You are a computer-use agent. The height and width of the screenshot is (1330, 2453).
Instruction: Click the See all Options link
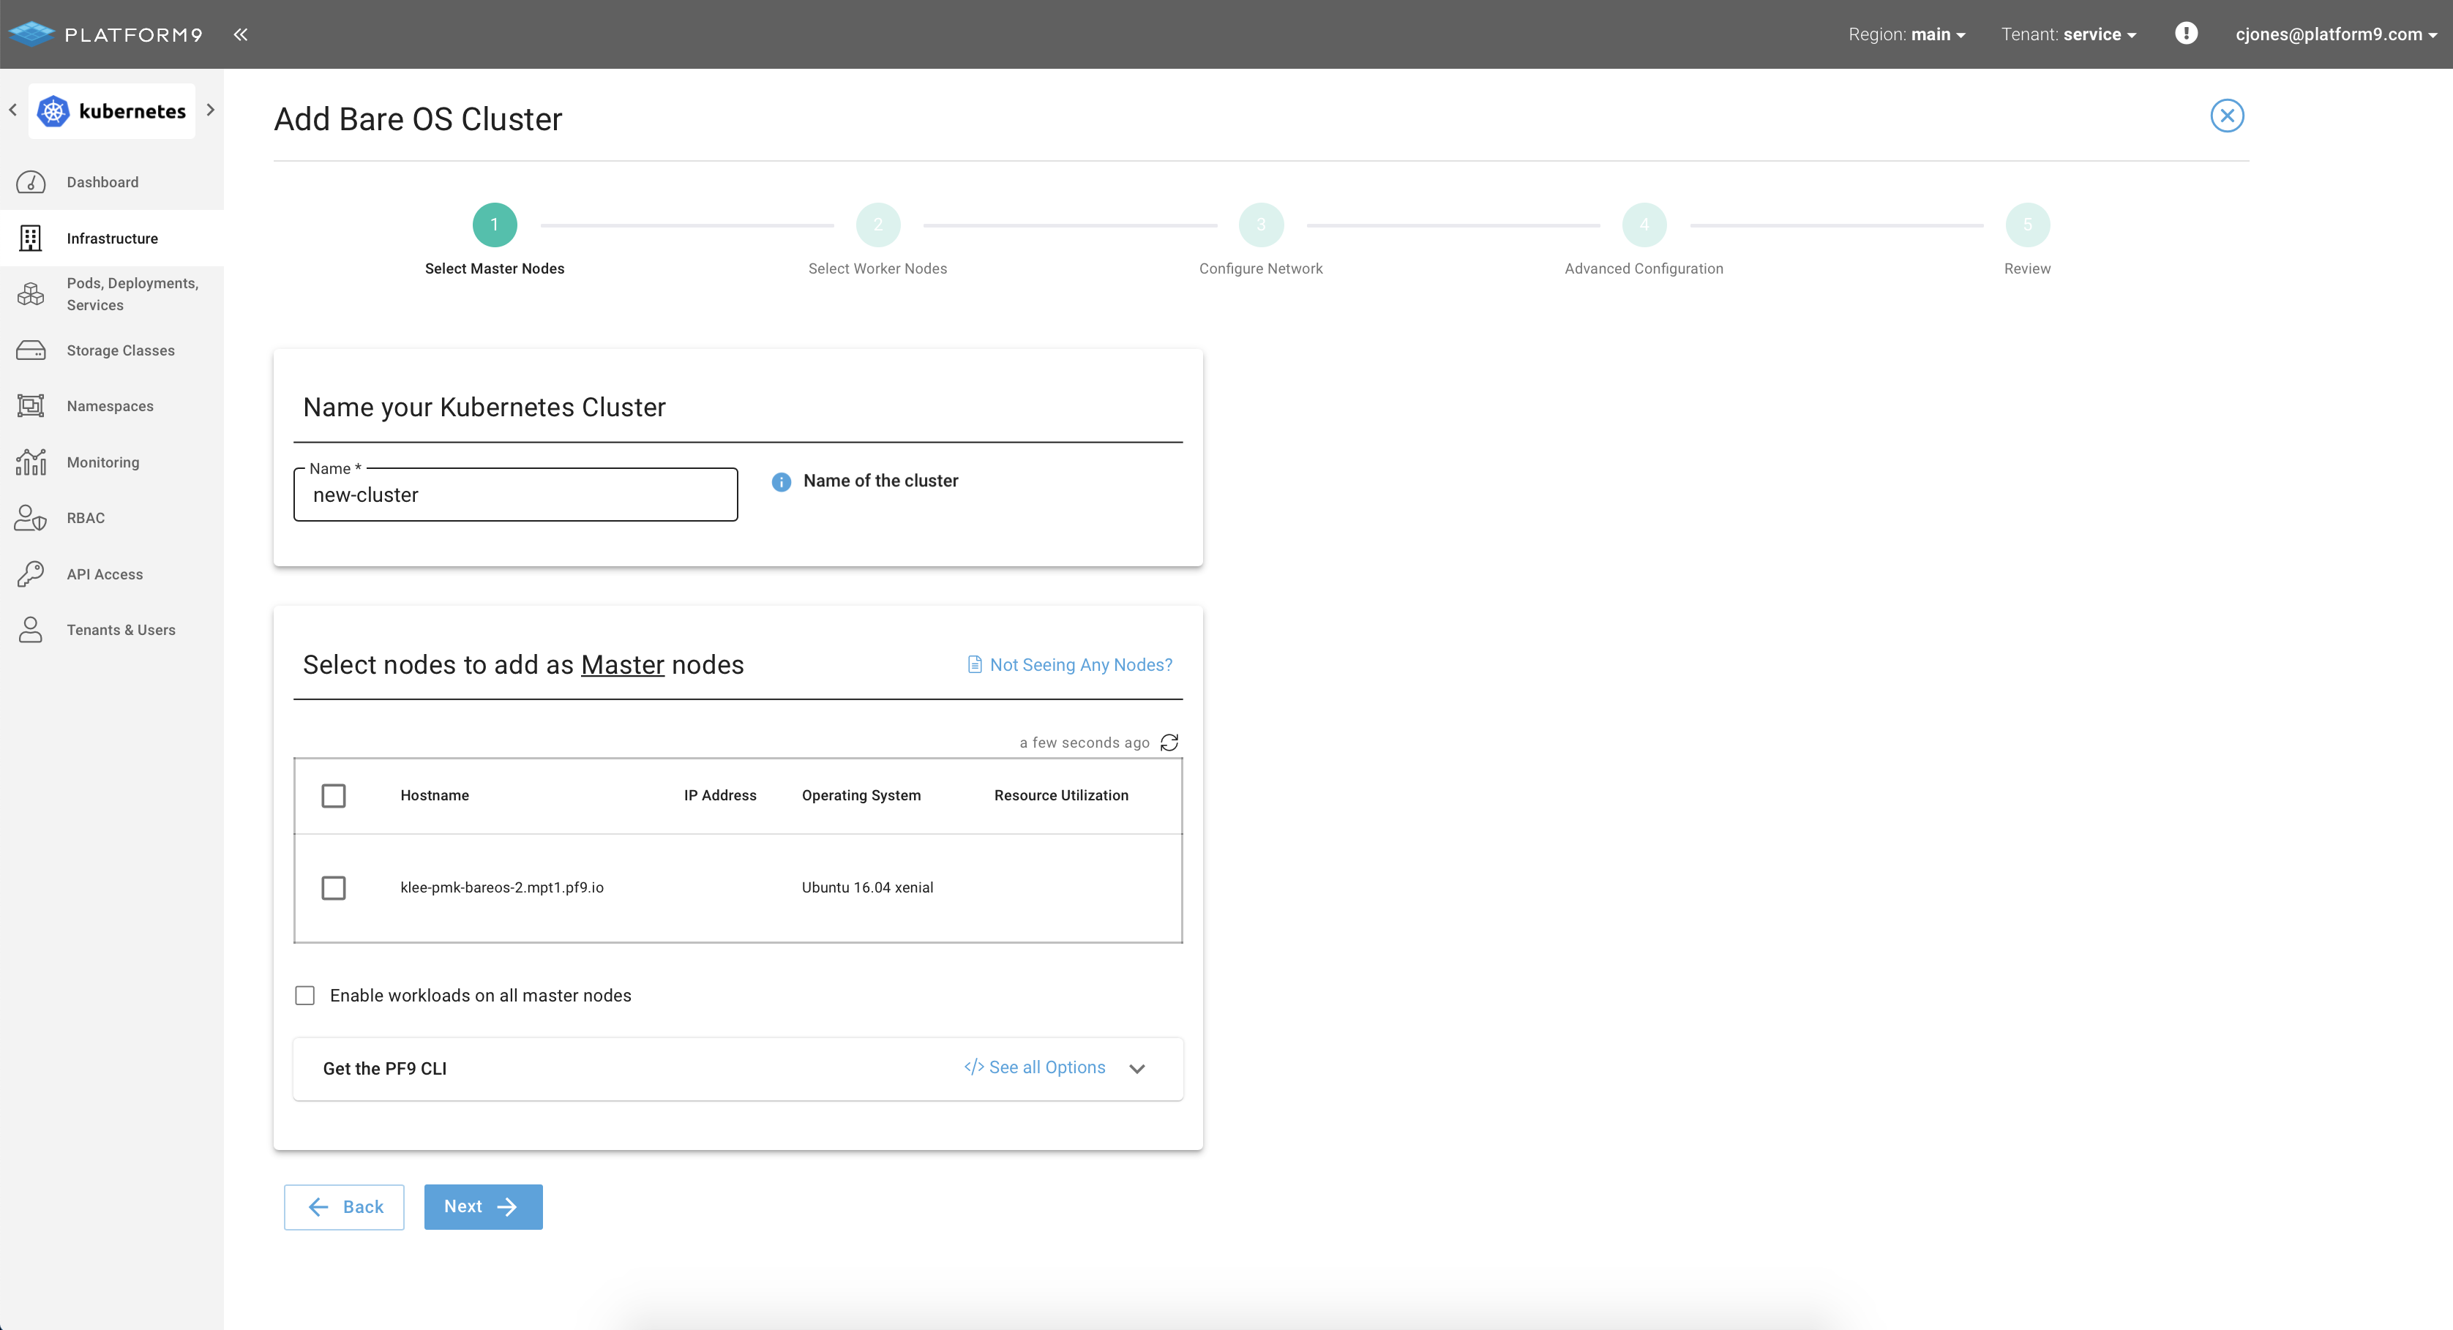[x=1035, y=1068]
